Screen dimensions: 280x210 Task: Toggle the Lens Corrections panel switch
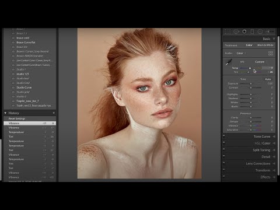coord(224,163)
